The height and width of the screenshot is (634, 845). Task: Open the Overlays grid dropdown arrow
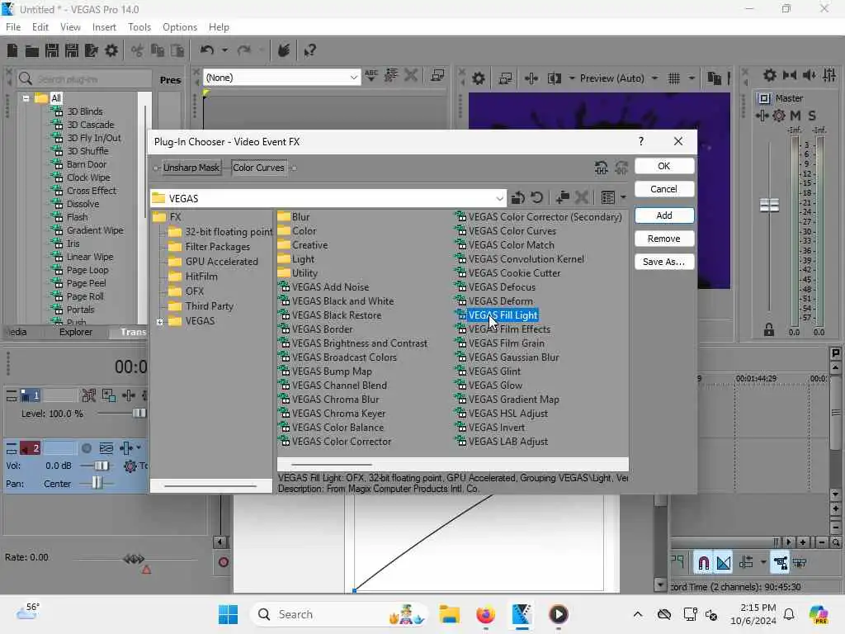tap(692, 78)
